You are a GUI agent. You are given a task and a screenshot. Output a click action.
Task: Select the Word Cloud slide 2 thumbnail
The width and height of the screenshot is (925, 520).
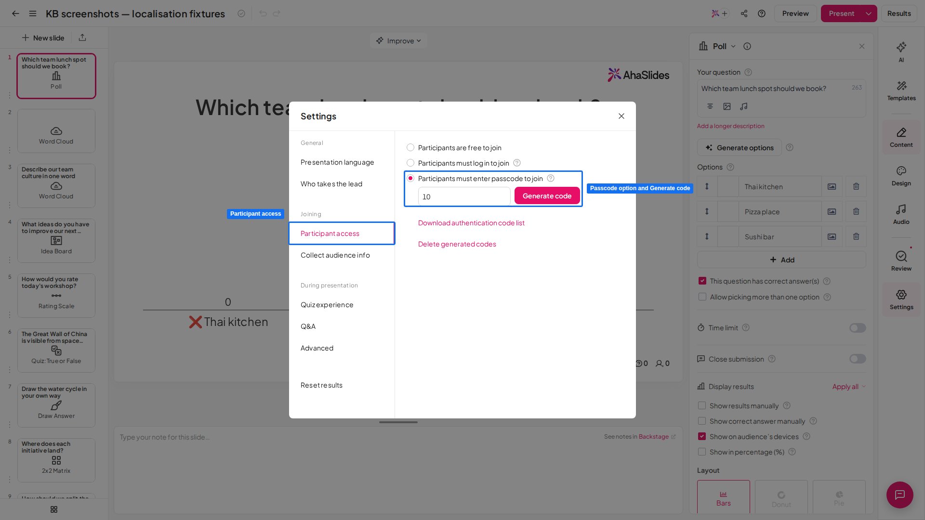pos(56,131)
